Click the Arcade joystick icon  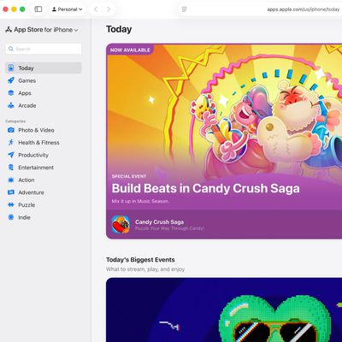click(11, 105)
